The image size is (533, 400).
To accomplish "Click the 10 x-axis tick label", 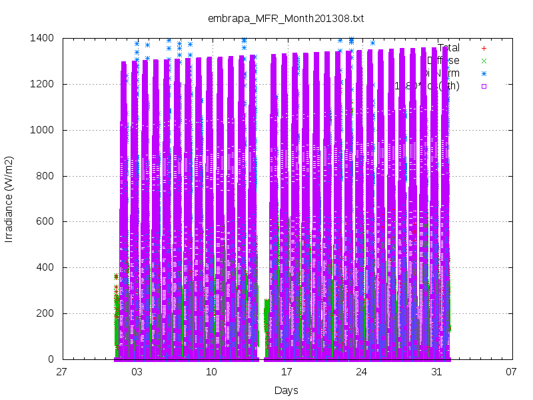I will coord(211,372).
